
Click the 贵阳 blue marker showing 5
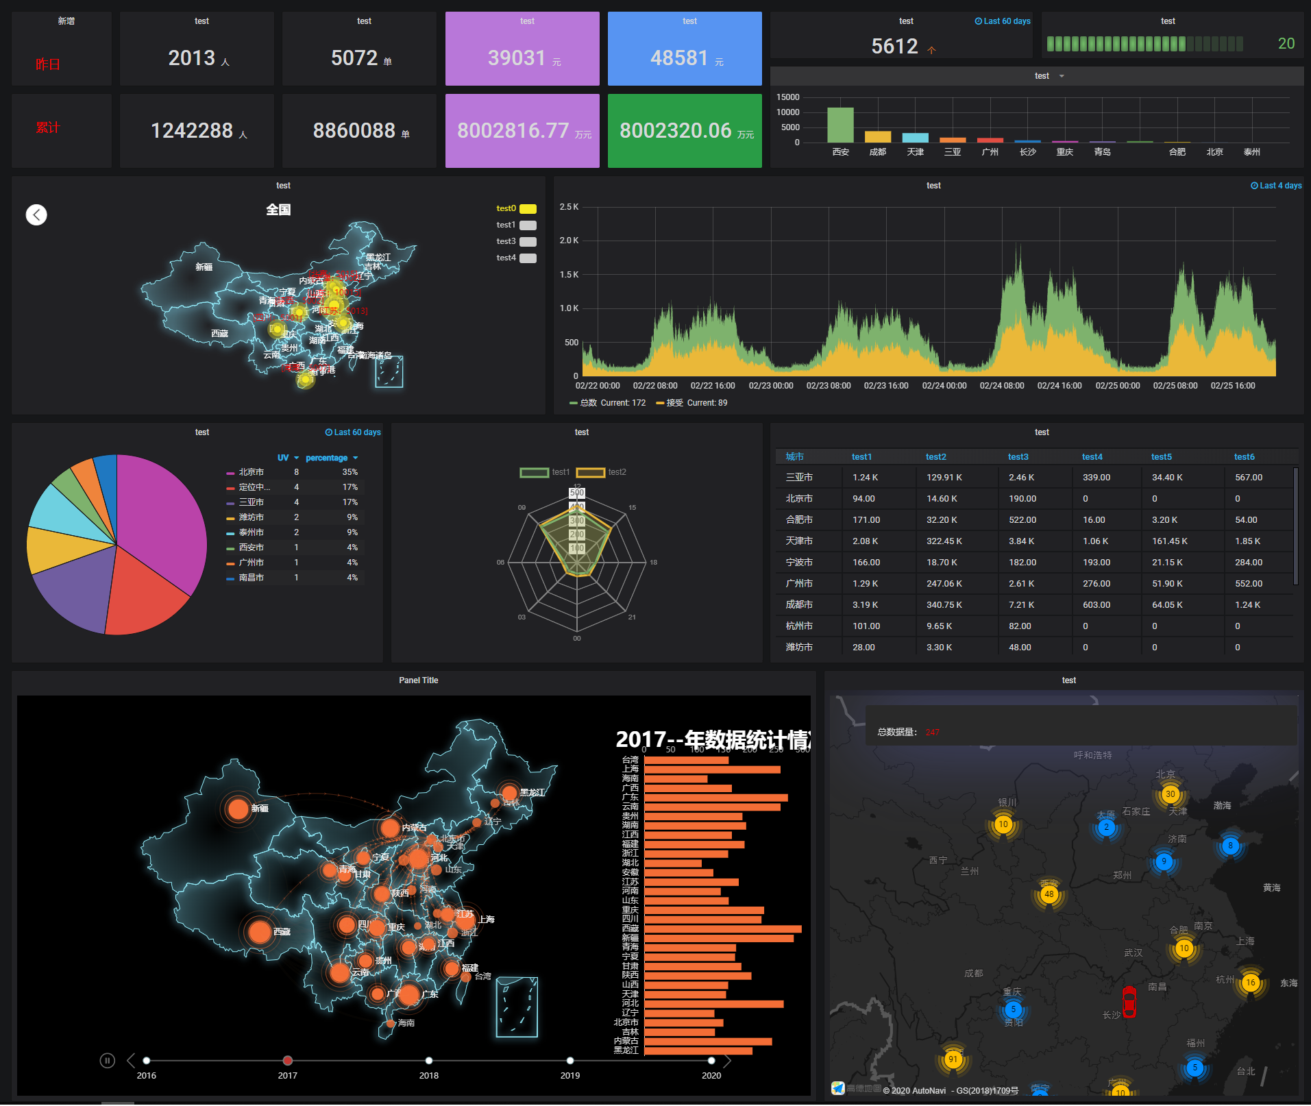pyautogui.click(x=1013, y=1009)
